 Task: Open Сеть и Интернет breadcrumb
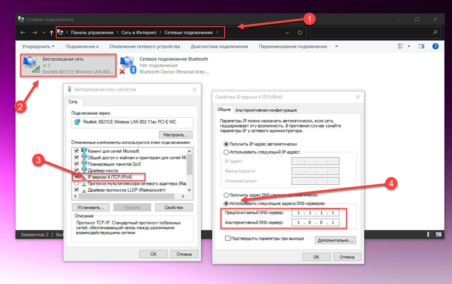(x=139, y=32)
